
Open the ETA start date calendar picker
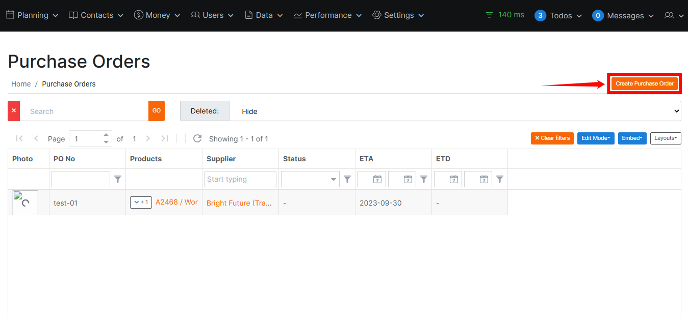(x=372, y=179)
